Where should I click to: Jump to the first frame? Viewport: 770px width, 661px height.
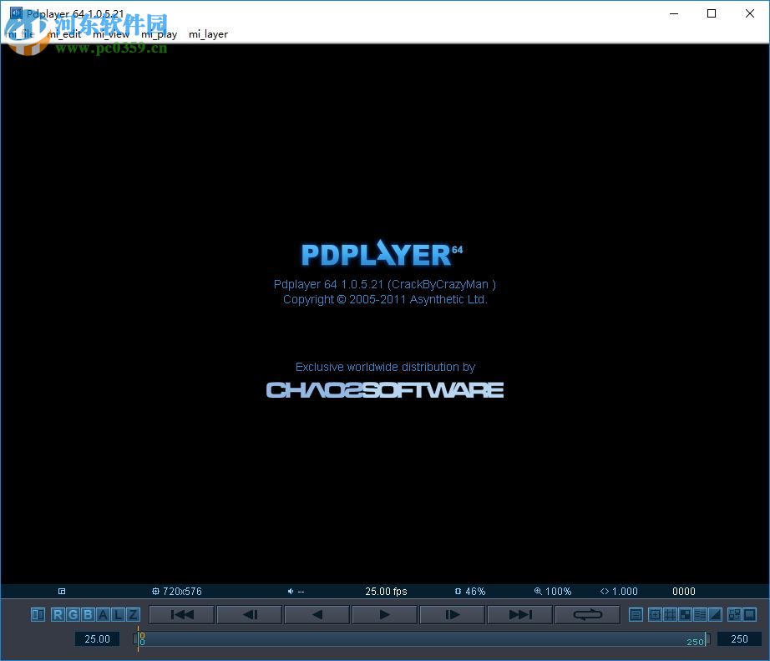181,614
